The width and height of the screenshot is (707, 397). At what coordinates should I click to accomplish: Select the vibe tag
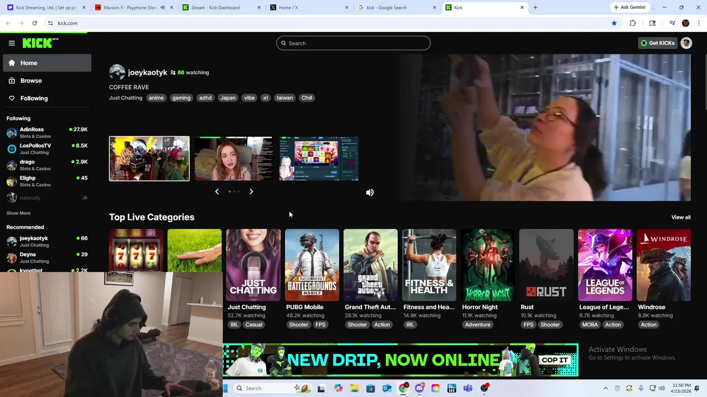[x=250, y=98]
